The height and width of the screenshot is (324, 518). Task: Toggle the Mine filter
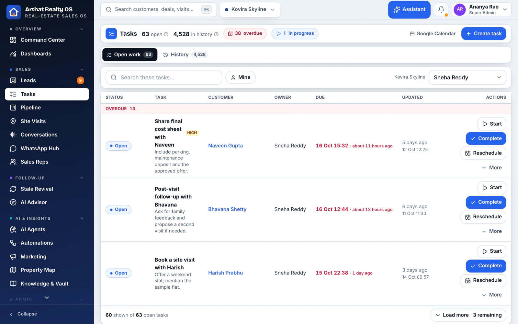[x=241, y=77]
